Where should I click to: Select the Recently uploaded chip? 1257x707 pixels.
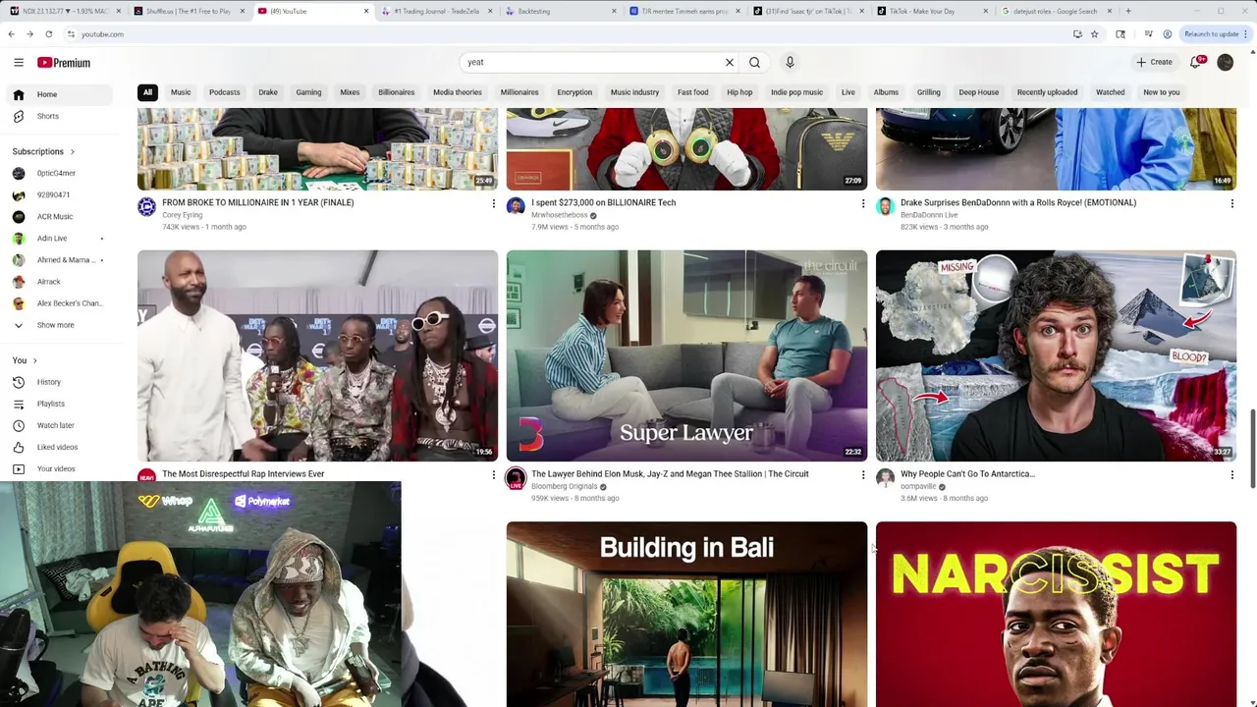click(x=1047, y=92)
